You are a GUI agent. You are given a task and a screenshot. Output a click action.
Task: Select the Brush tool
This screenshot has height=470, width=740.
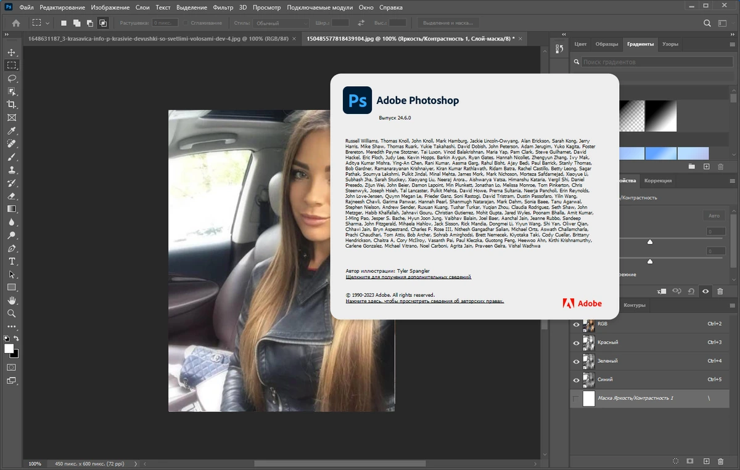(x=12, y=157)
